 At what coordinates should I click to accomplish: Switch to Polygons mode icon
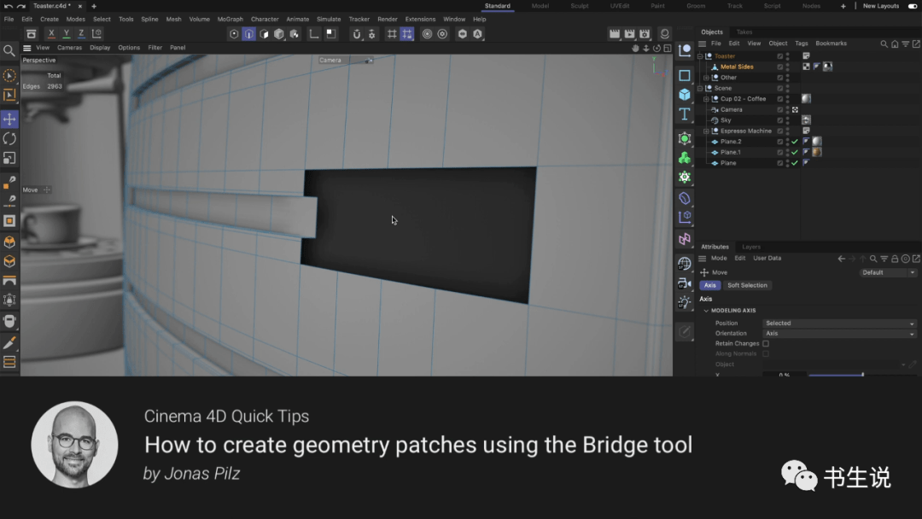click(264, 34)
